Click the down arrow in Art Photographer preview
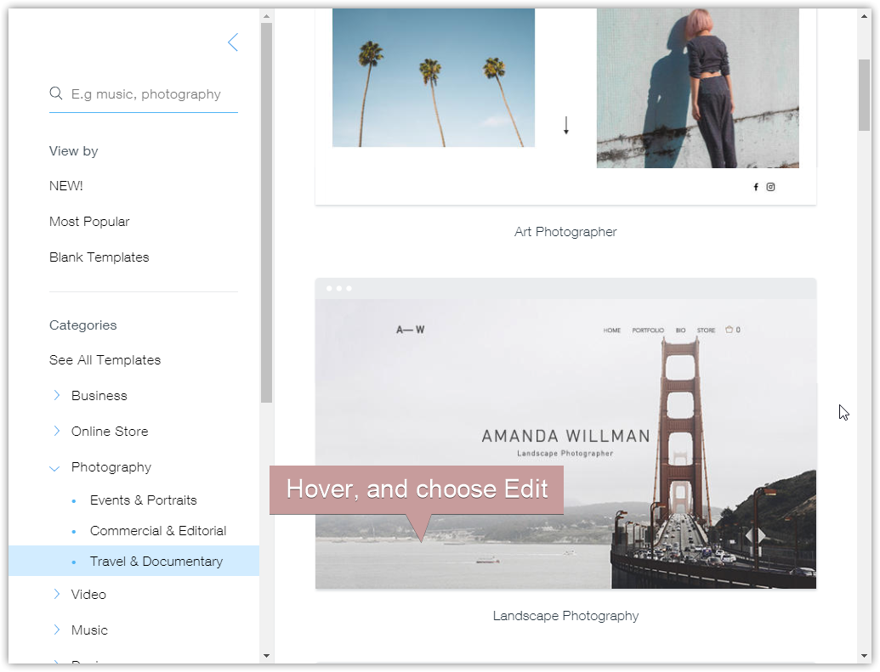Image resolution: width=880 pixels, height=672 pixels. [566, 125]
